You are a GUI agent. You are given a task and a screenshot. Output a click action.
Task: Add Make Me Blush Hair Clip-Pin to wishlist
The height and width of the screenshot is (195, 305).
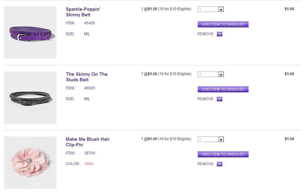223,154
